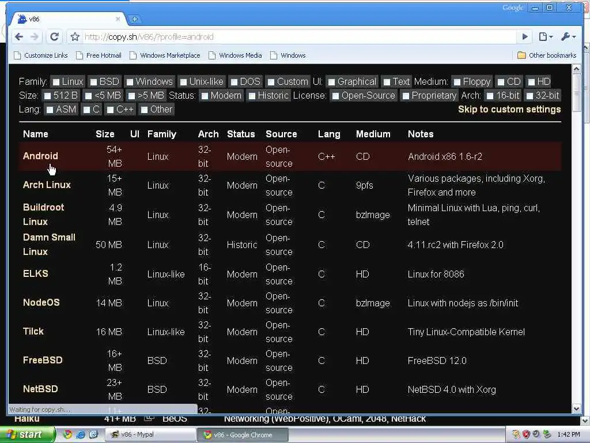Click the page scrollbar up arrow
The image size is (590, 443).
coord(576,69)
